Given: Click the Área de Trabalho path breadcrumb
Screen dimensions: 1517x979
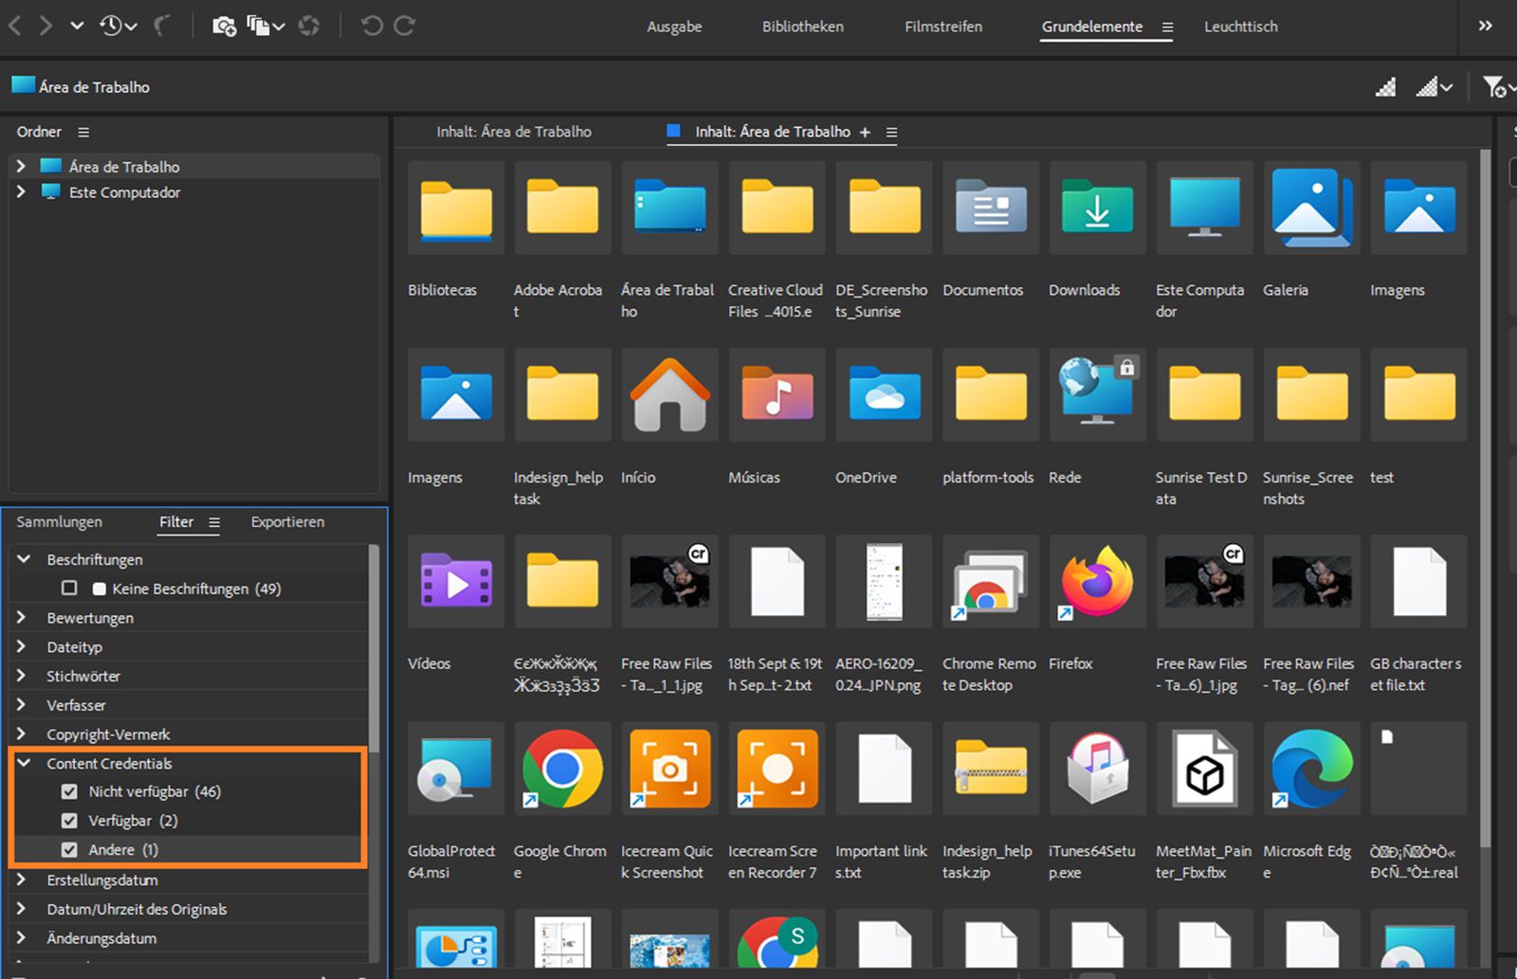Looking at the screenshot, I should click(x=81, y=86).
